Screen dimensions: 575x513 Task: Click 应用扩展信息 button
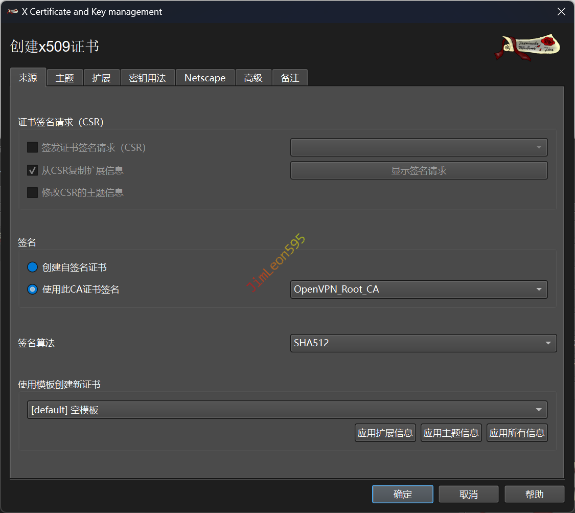[x=385, y=433]
